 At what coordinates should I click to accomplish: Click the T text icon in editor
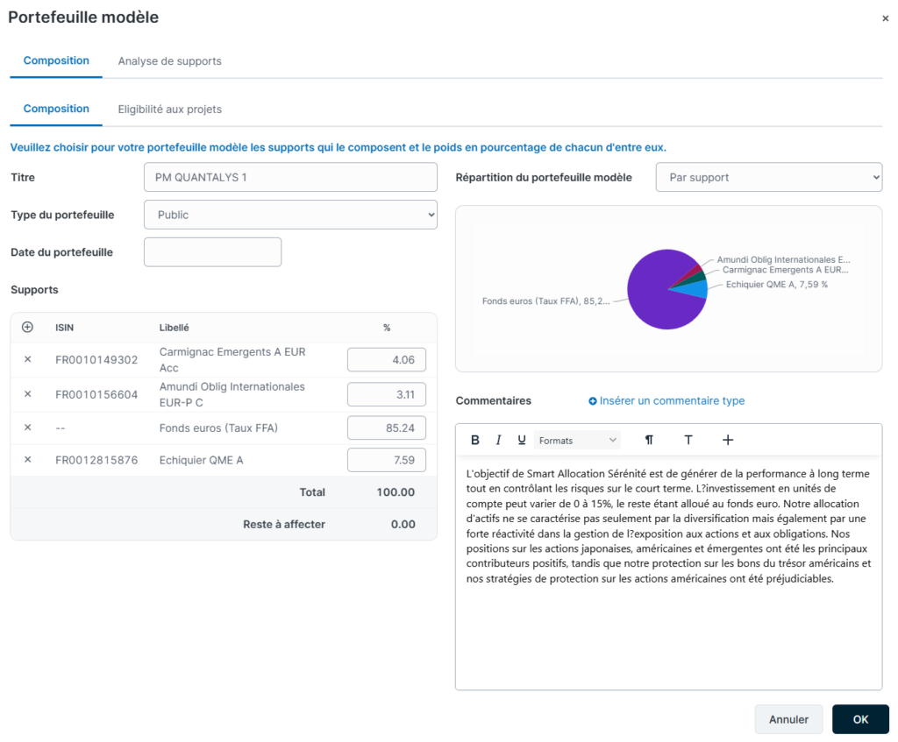(688, 440)
